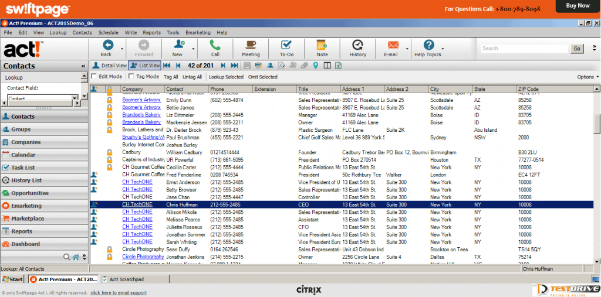Click the Windows Start button
Image resolution: width=601 pixels, height=297 pixels.
click(12, 279)
